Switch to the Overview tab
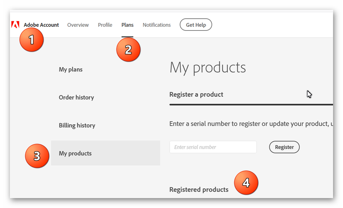This screenshot has height=208, width=343. click(78, 25)
